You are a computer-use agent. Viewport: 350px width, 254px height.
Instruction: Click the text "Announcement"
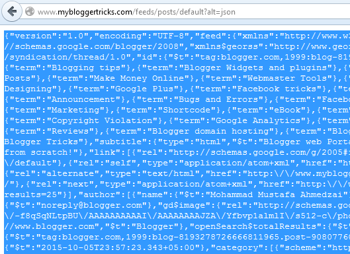pos(83,99)
